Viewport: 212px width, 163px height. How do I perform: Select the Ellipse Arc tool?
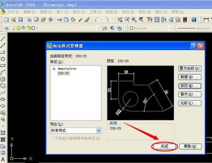pyautogui.click(x=3, y=106)
